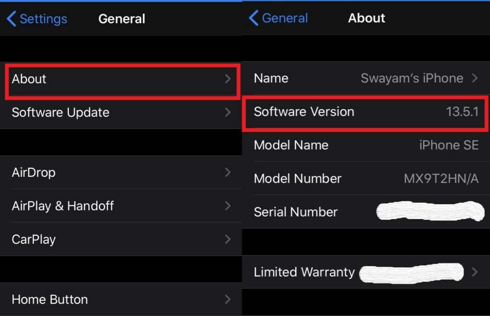
Task: Open AirPlay & Handoff settings
Action: click(121, 206)
